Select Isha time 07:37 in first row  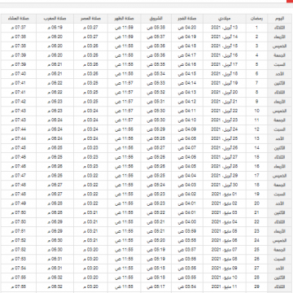19,28
